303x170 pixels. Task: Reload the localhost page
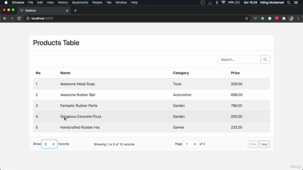[x=19, y=18]
